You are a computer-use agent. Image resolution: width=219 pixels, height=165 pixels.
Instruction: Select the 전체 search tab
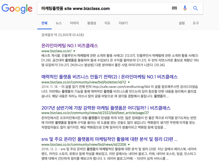coord(44,23)
